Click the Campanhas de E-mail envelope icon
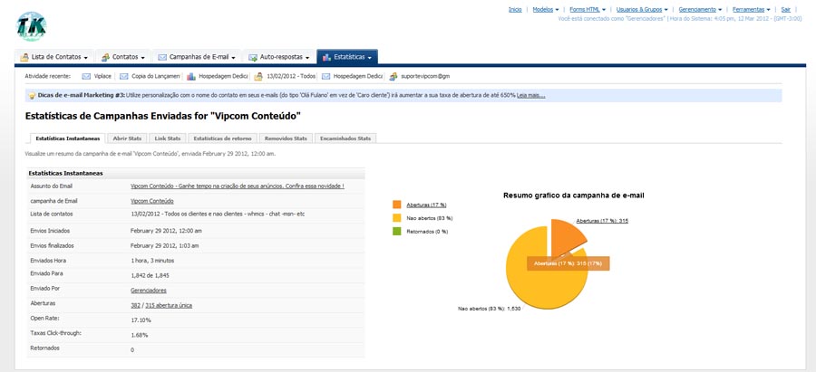 (162, 57)
